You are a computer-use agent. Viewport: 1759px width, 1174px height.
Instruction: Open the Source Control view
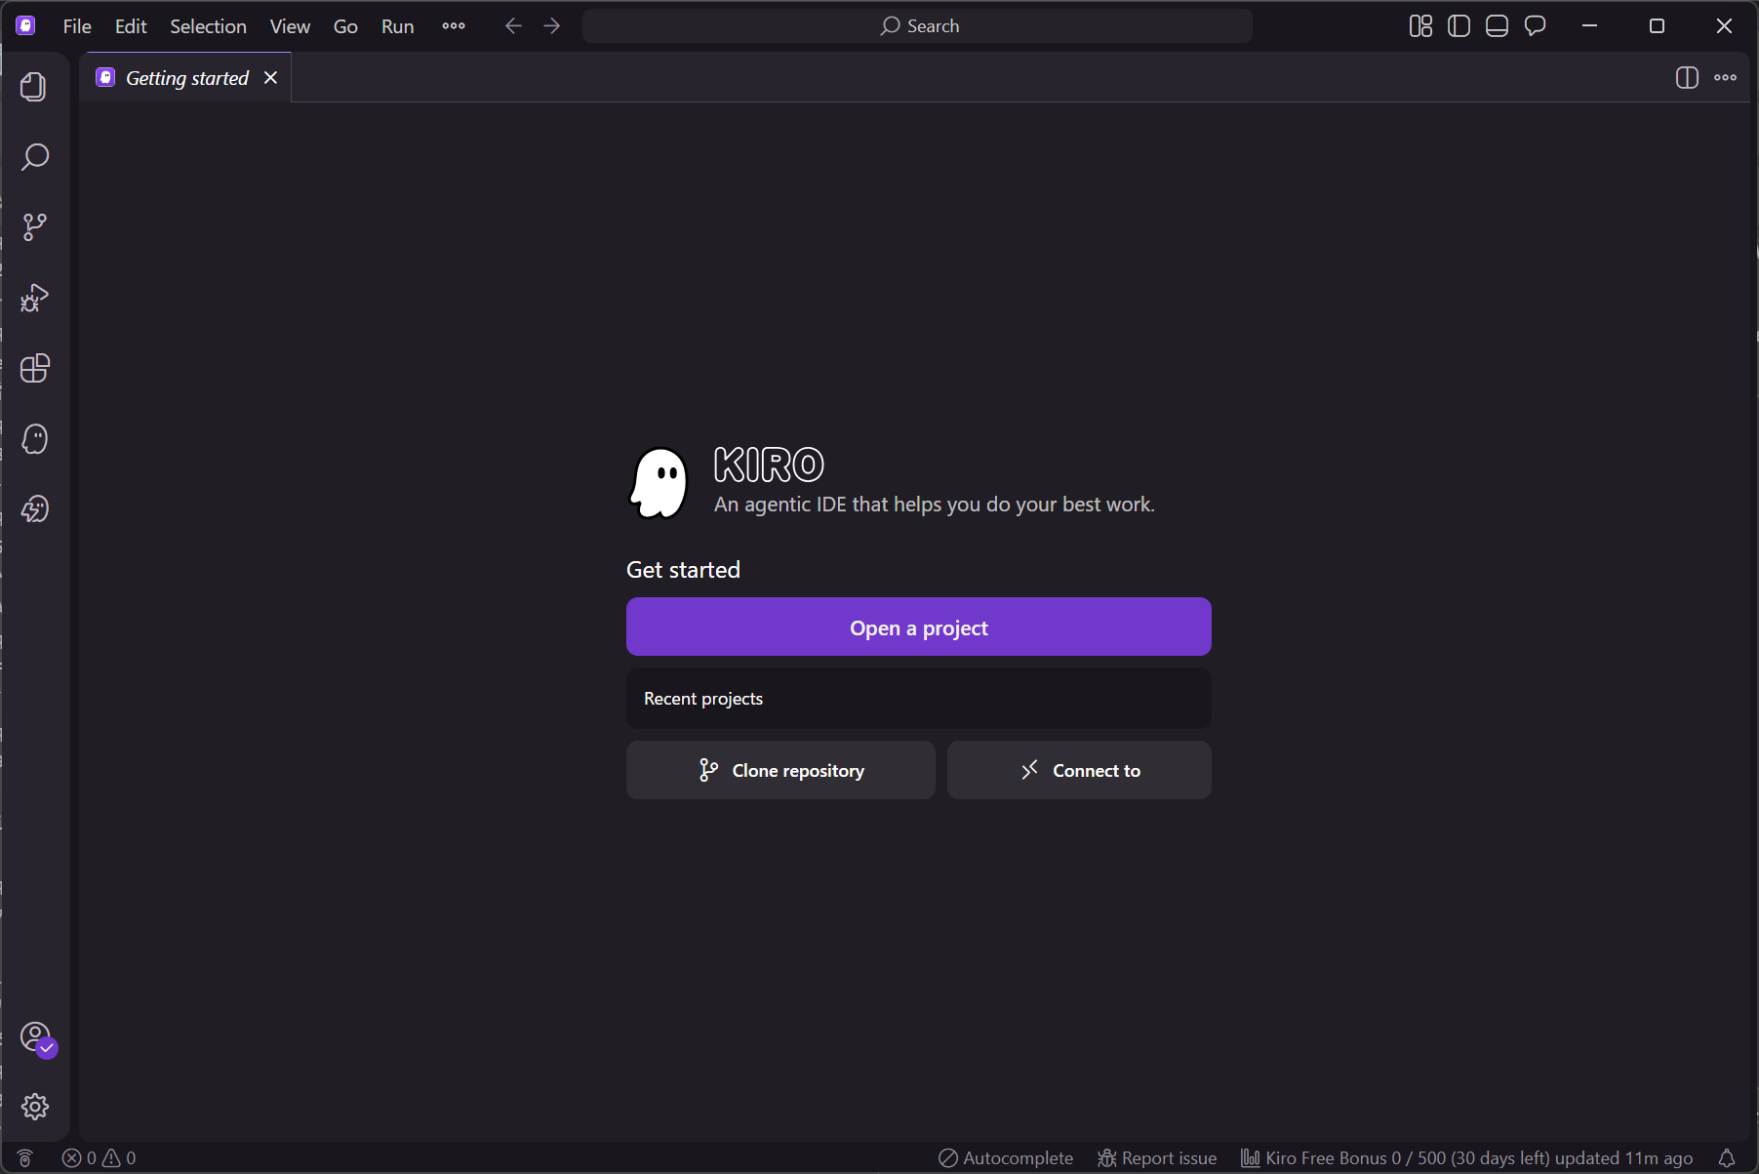34,227
